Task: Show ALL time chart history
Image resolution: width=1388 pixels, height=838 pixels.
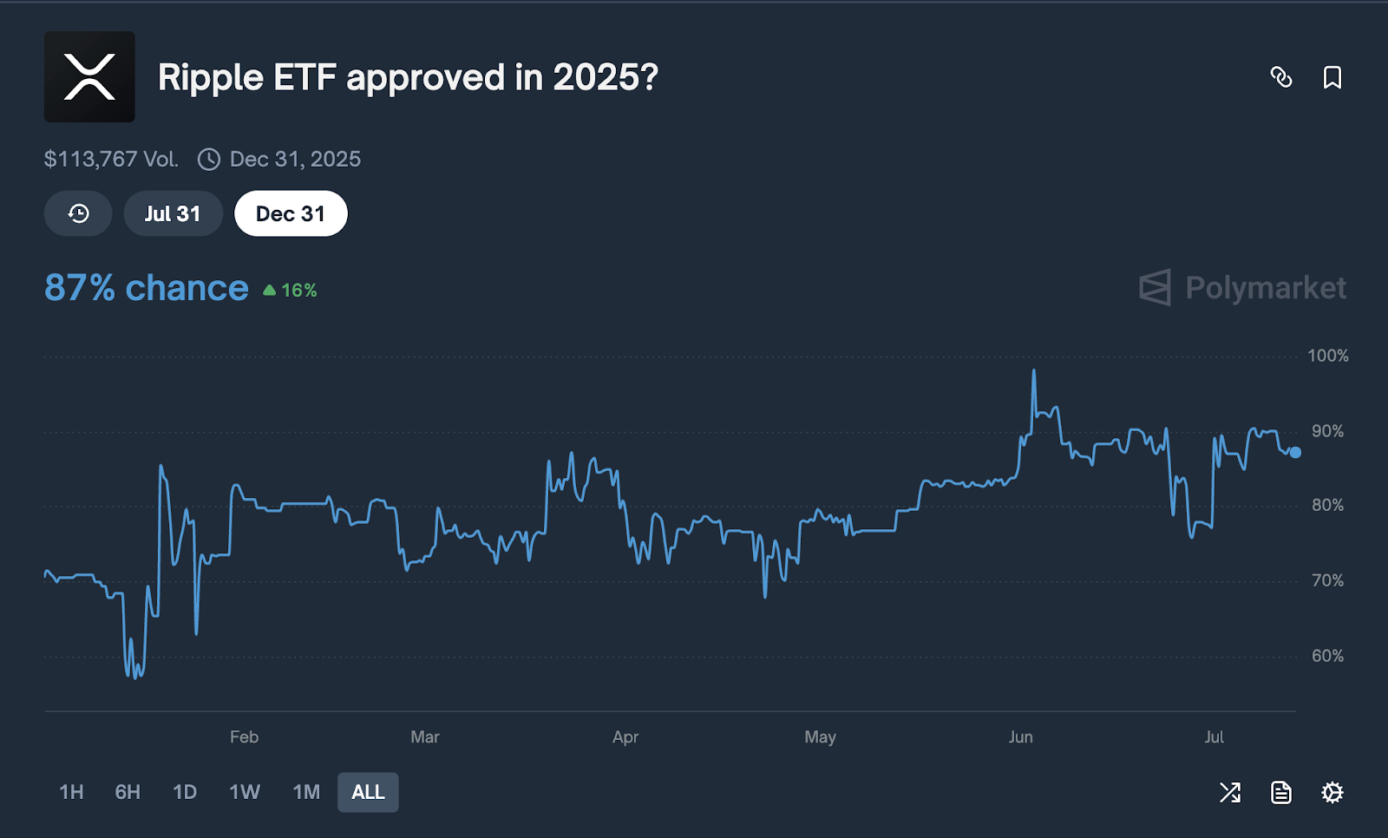Action: [368, 792]
